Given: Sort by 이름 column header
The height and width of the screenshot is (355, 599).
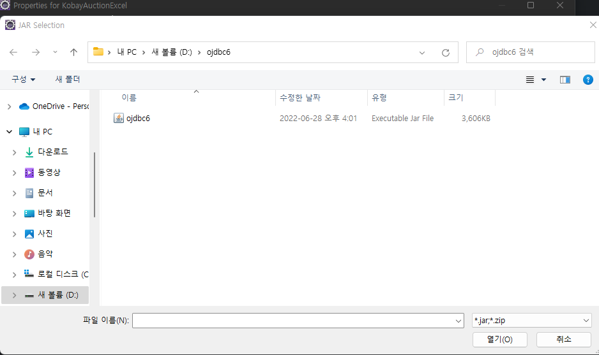Looking at the screenshot, I should click(x=129, y=98).
